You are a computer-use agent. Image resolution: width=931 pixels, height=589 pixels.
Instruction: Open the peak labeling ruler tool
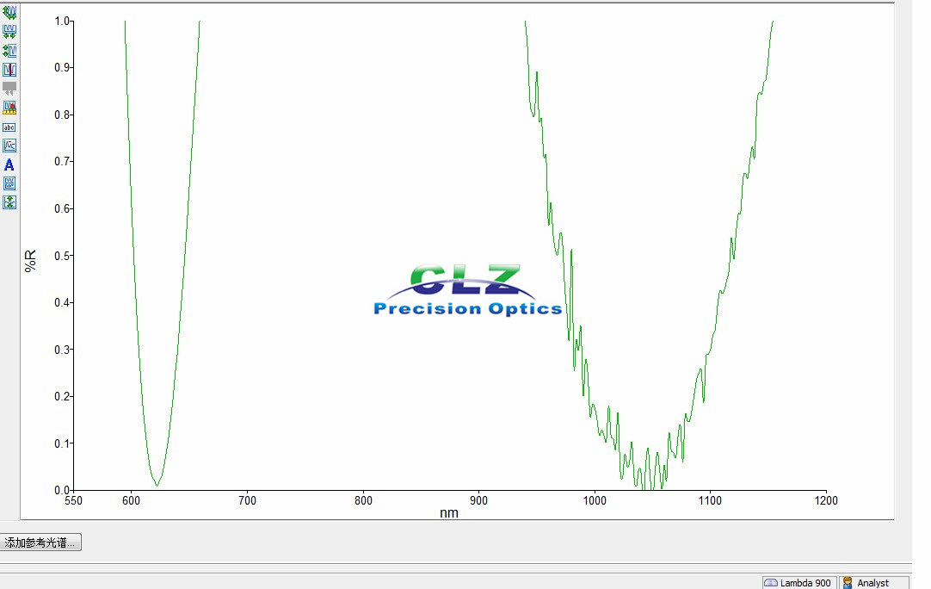(x=9, y=108)
